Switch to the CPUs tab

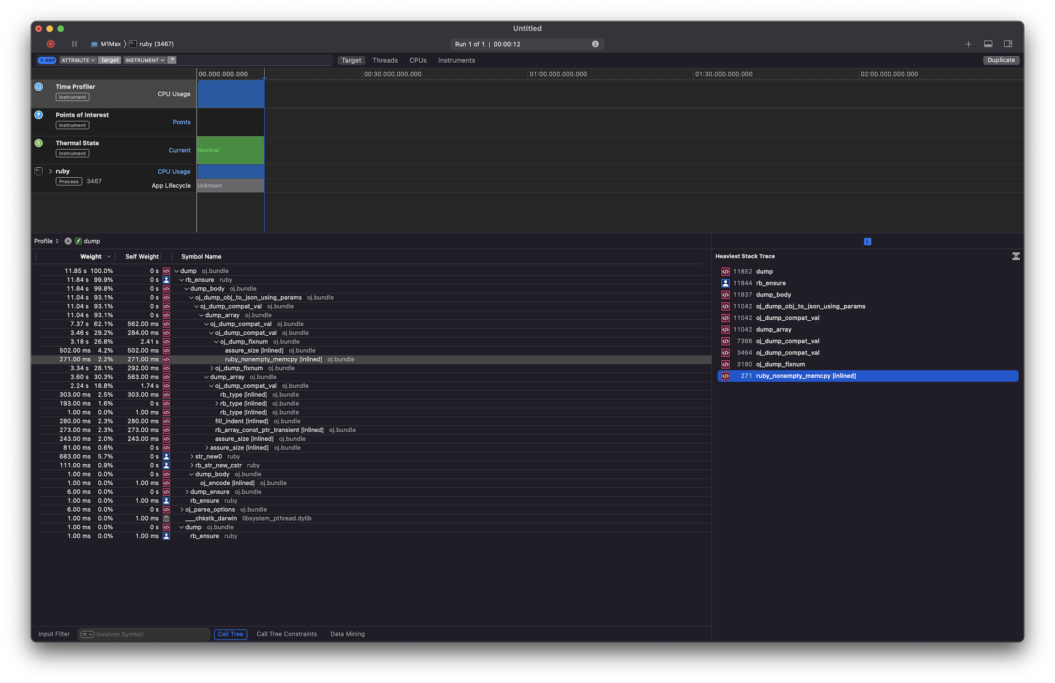click(x=418, y=61)
